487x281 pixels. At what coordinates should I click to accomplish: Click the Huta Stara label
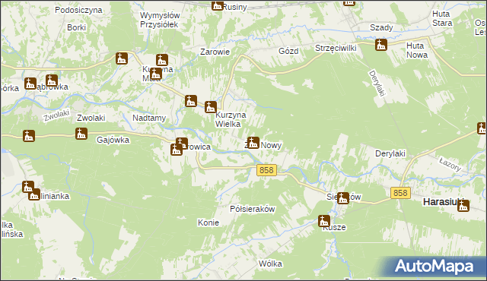[x=442, y=18]
